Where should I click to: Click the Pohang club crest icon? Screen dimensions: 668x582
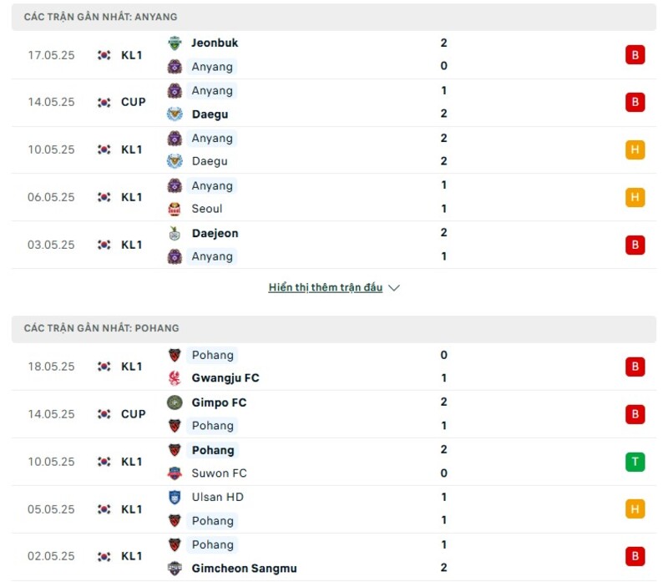pyautogui.click(x=175, y=354)
